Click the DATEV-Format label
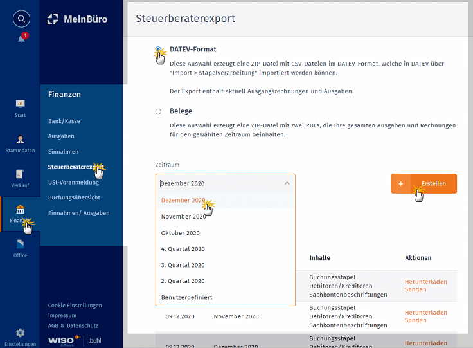This screenshot has height=348, width=473. click(x=193, y=50)
